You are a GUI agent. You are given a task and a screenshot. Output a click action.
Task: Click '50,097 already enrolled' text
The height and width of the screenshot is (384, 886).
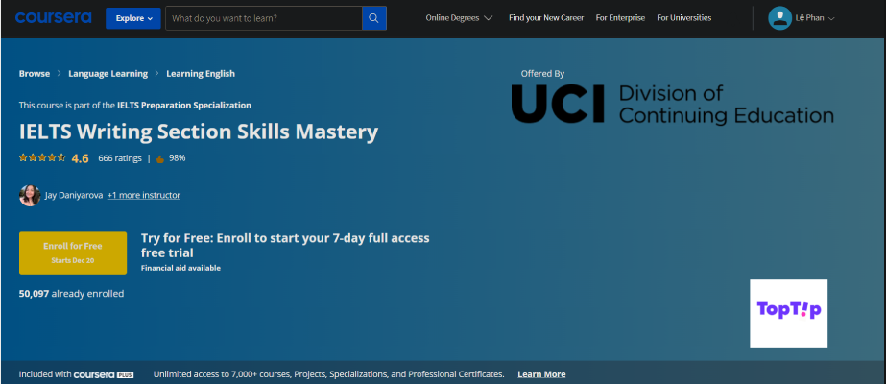click(71, 294)
